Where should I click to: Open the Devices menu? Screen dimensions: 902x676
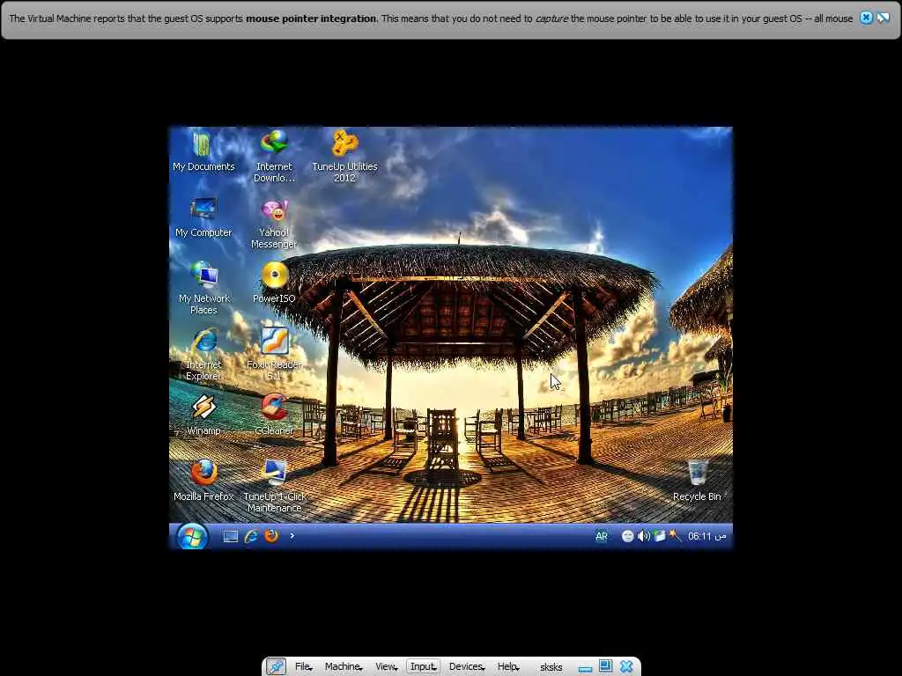(x=467, y=667)
